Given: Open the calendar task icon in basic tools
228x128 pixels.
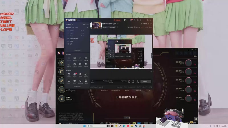Looking at the screenshot, I should [x=69, y=74].
